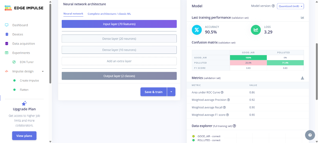Switch to Complete architecture / classic ML tab
Viewport: 318px width, 143px height.
(x=109, y=14)
